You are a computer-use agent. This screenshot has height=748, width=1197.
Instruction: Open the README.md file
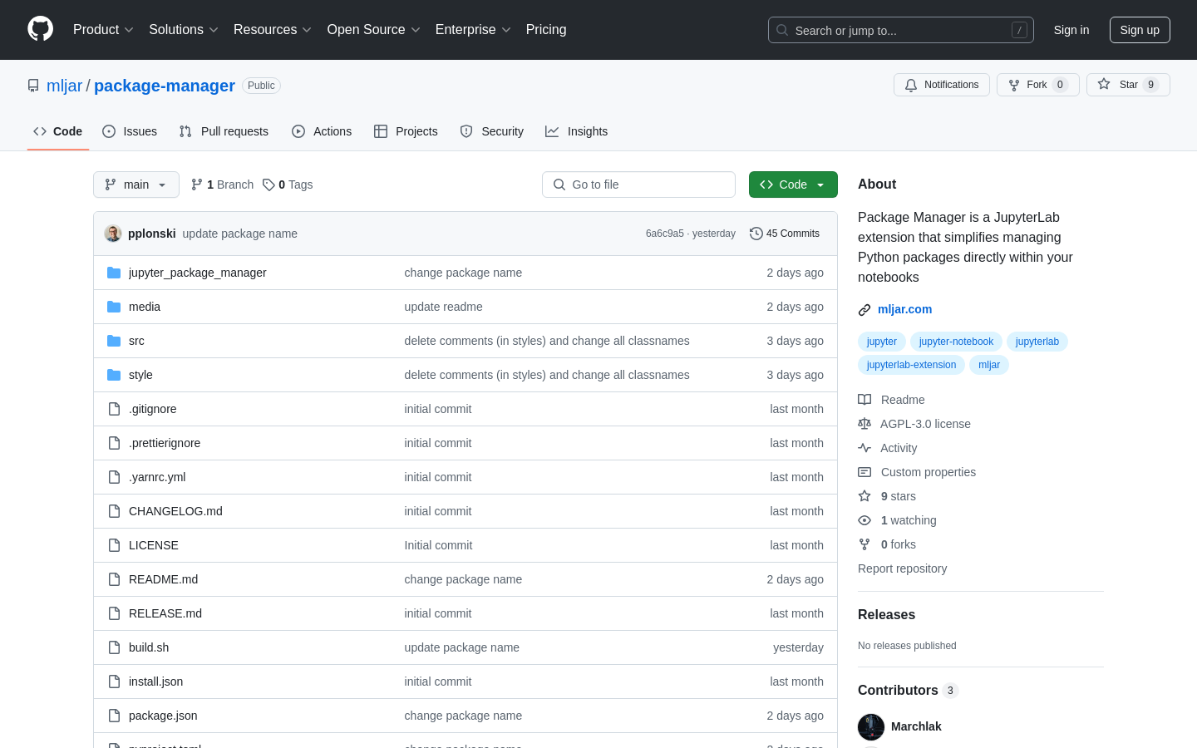click(163, 579)
